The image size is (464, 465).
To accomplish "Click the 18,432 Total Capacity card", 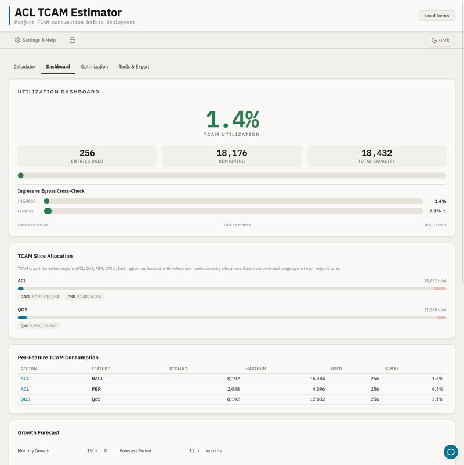I will (376, 156).
